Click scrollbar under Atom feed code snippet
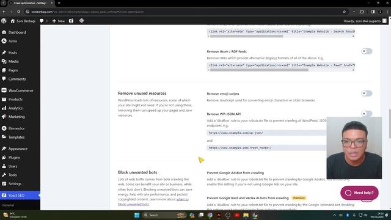 tap(259, 70)
